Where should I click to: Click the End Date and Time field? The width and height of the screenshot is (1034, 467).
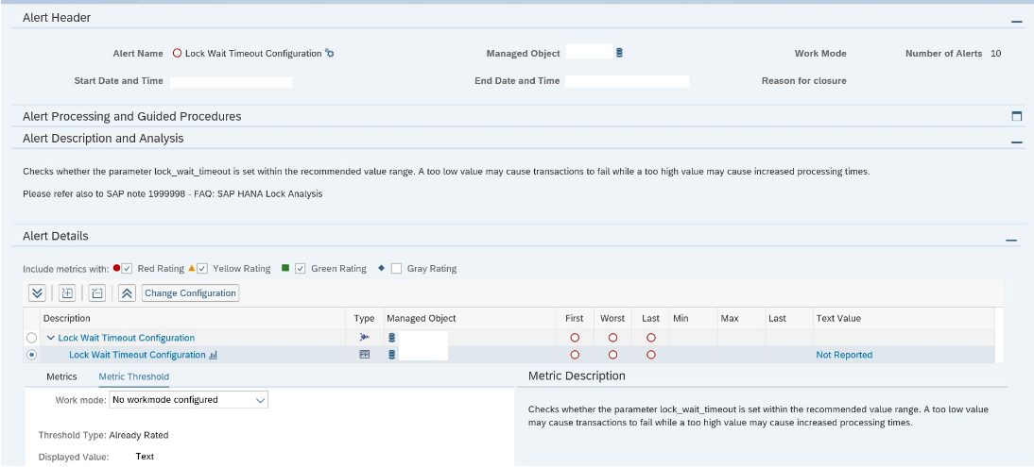(x=628, y=82)
